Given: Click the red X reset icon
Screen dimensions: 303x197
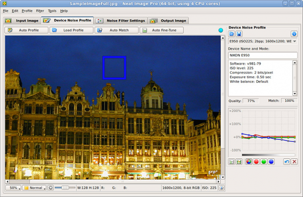Looking at the screenshot, I should (x=294, y=161).
